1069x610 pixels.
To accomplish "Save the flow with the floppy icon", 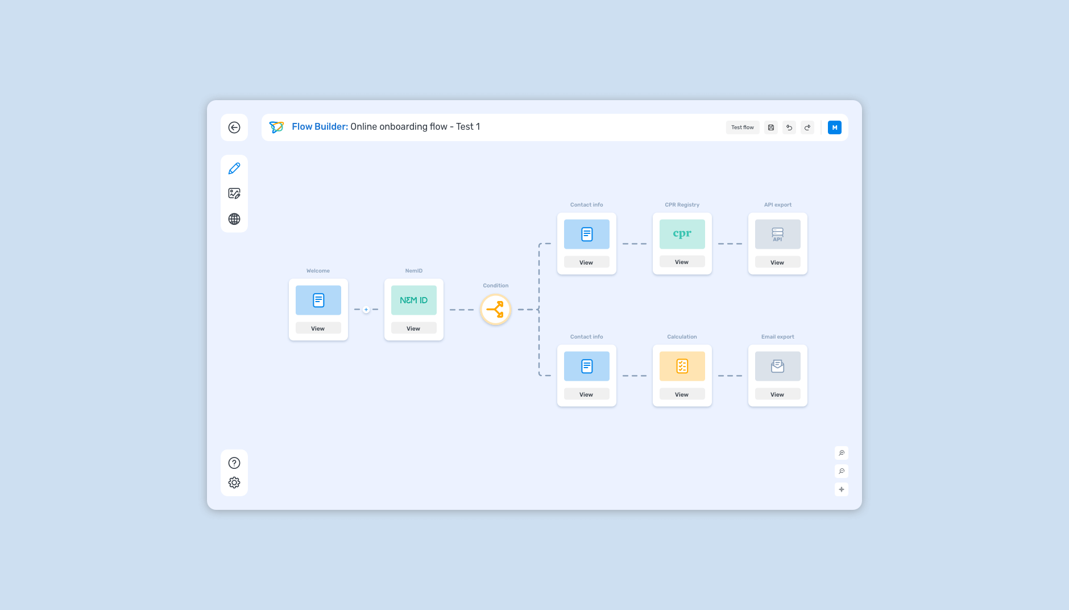I will pos(771,127).
